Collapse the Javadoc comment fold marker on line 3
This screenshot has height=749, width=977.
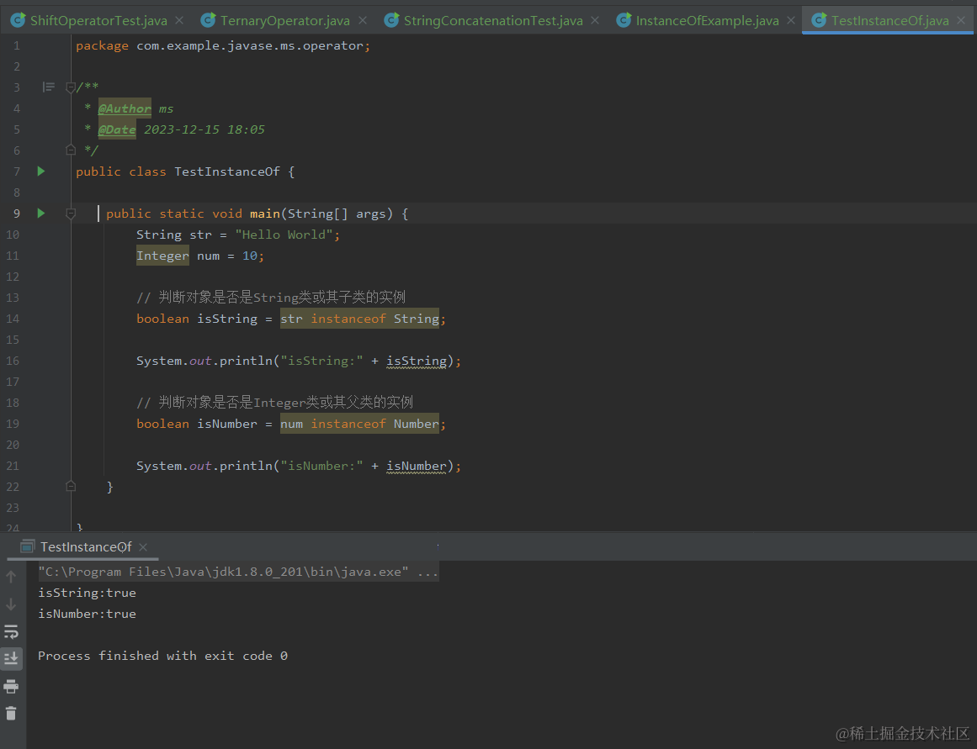pyautogui.click(x=71, y=87)
